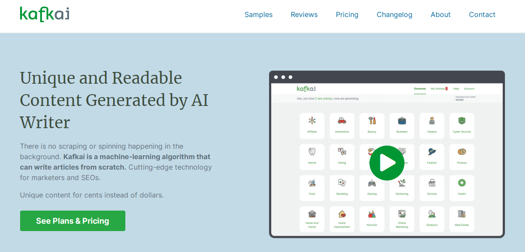Choose the Fashion hat icon
Screen dimensions: 525x252
click(432, 152)
